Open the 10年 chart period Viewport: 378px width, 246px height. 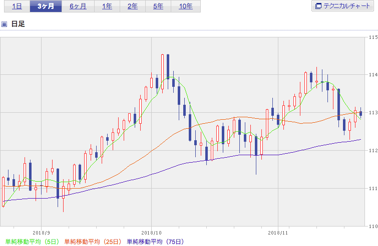click(x=186, y=6)
